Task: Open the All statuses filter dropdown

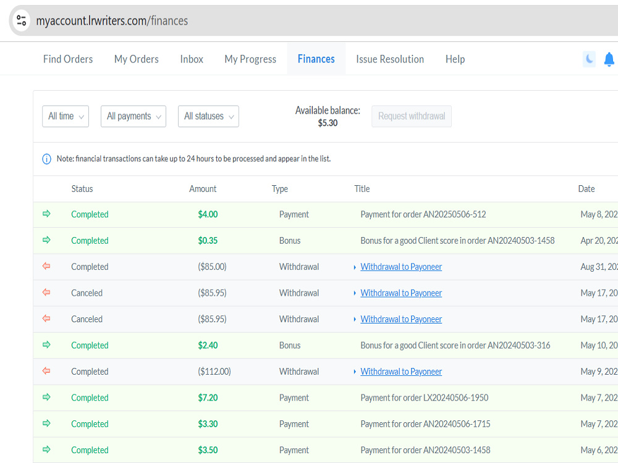Action: [x=208, y=116]
